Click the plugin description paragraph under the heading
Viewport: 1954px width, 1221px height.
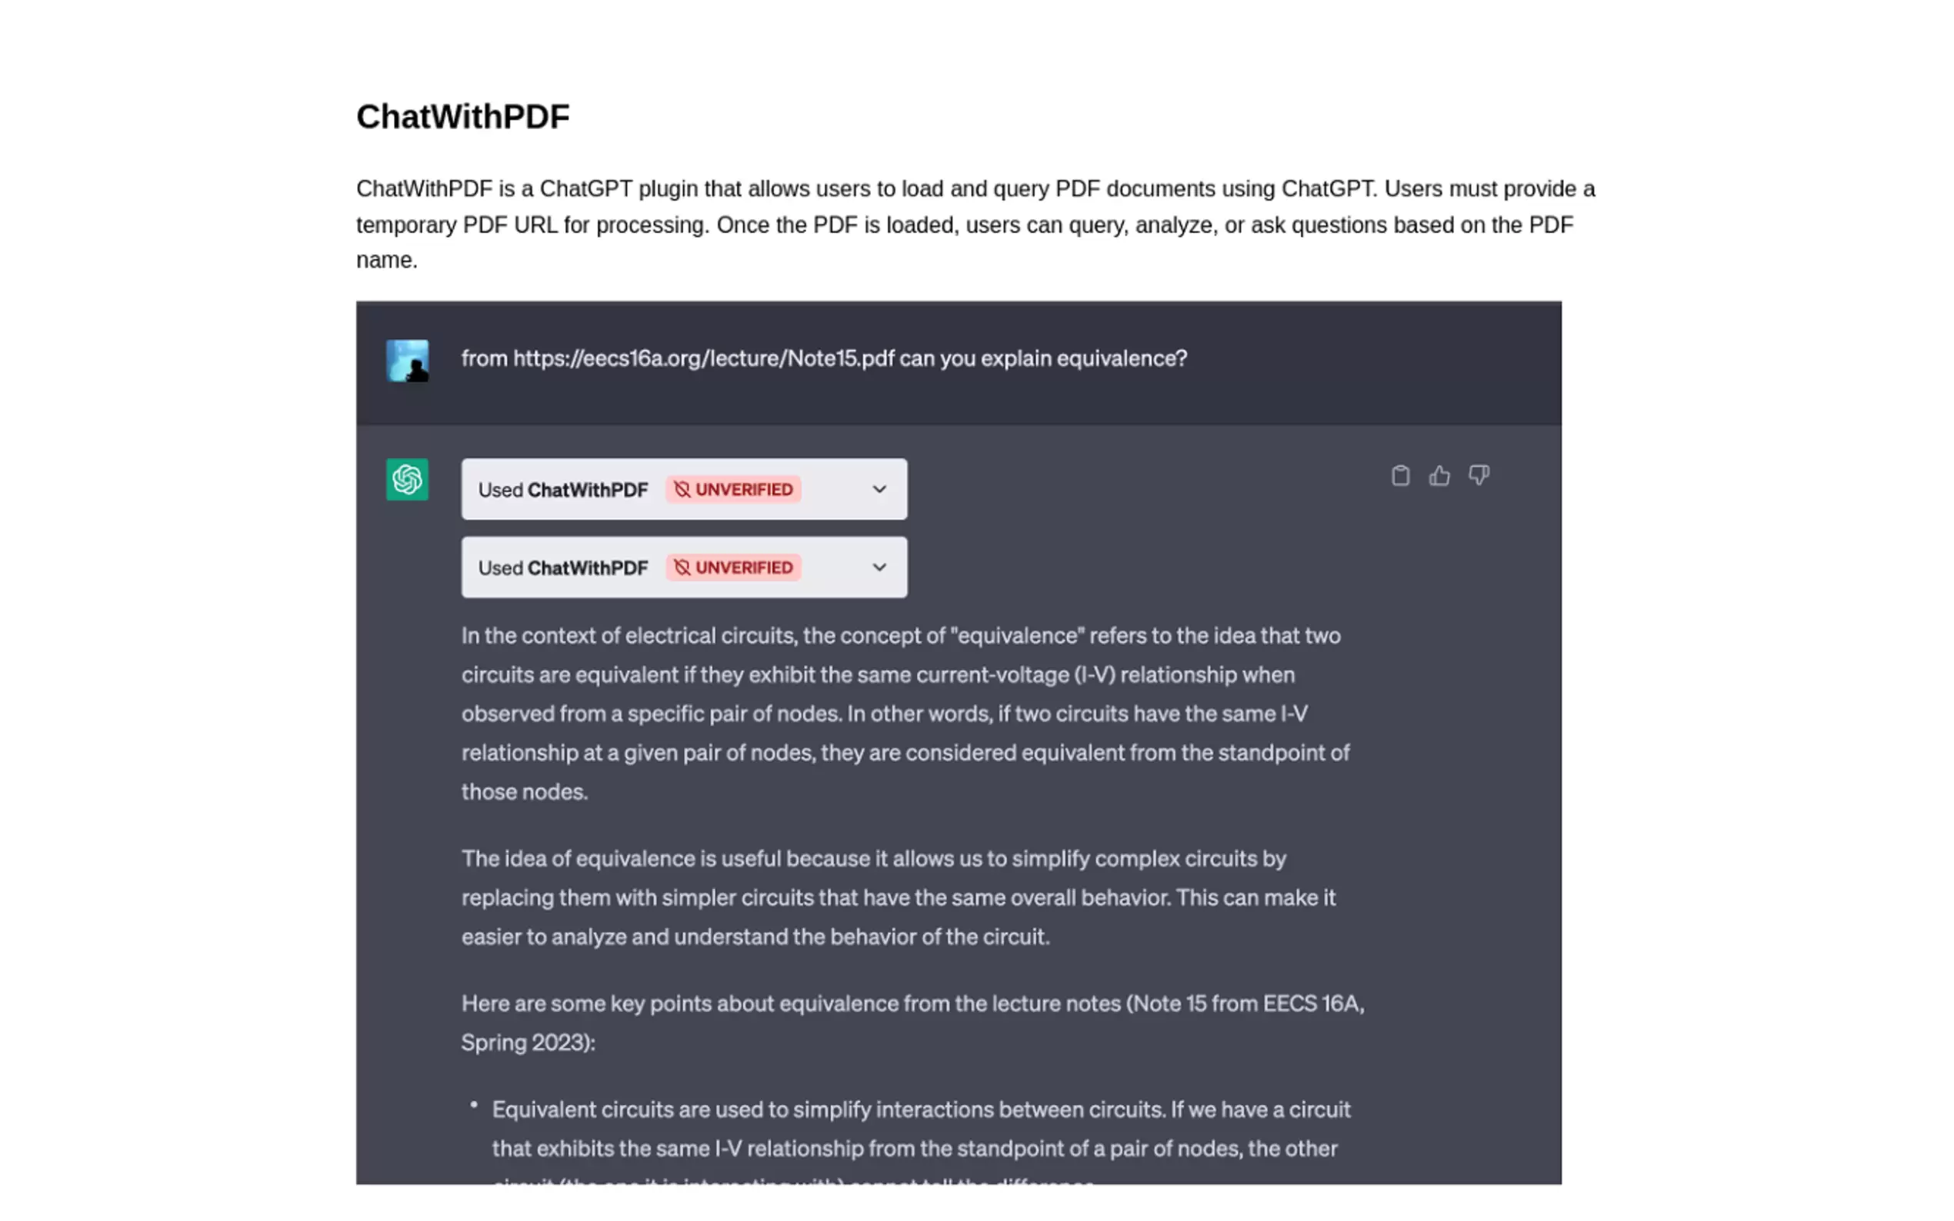(975, 225)
